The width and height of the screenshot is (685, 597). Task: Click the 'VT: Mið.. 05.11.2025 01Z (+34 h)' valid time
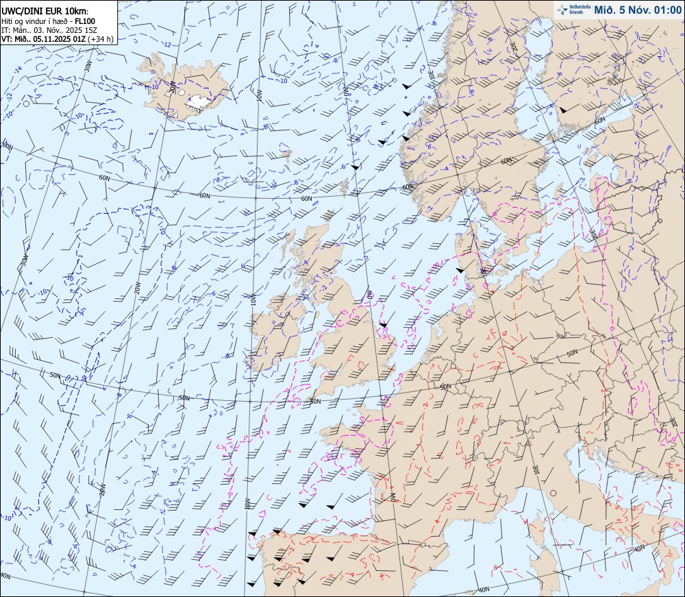58,39
